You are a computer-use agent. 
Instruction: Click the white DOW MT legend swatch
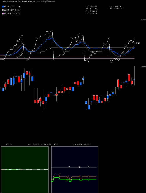(3, 10)
